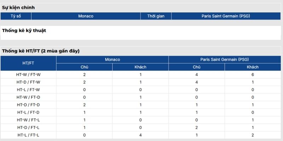This screenshot has height=141, width=283.
Task: Click Monaco group header in HT/FT table
Action: point(112,60)
